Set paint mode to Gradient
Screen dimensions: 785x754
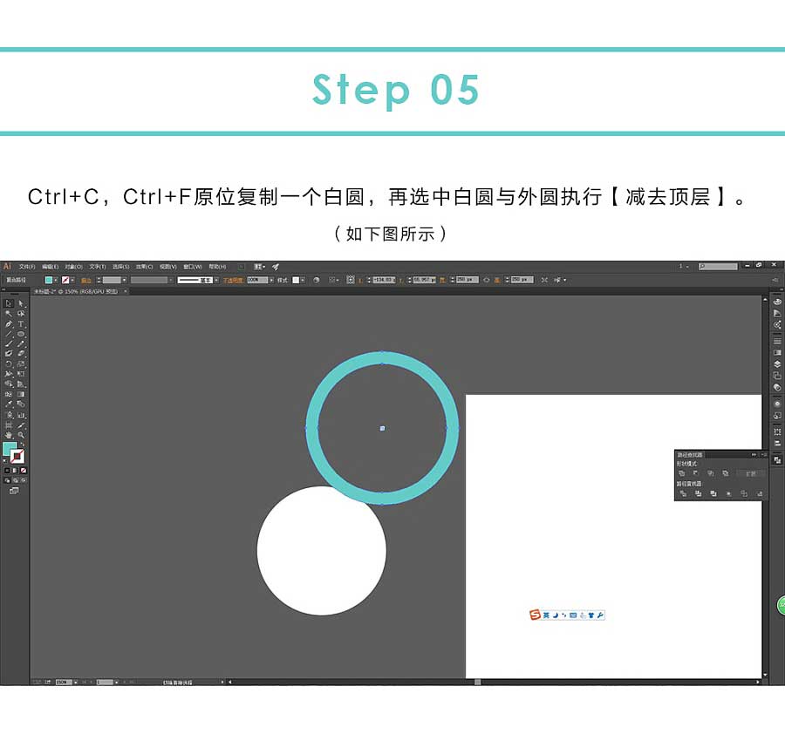[15, 471]
